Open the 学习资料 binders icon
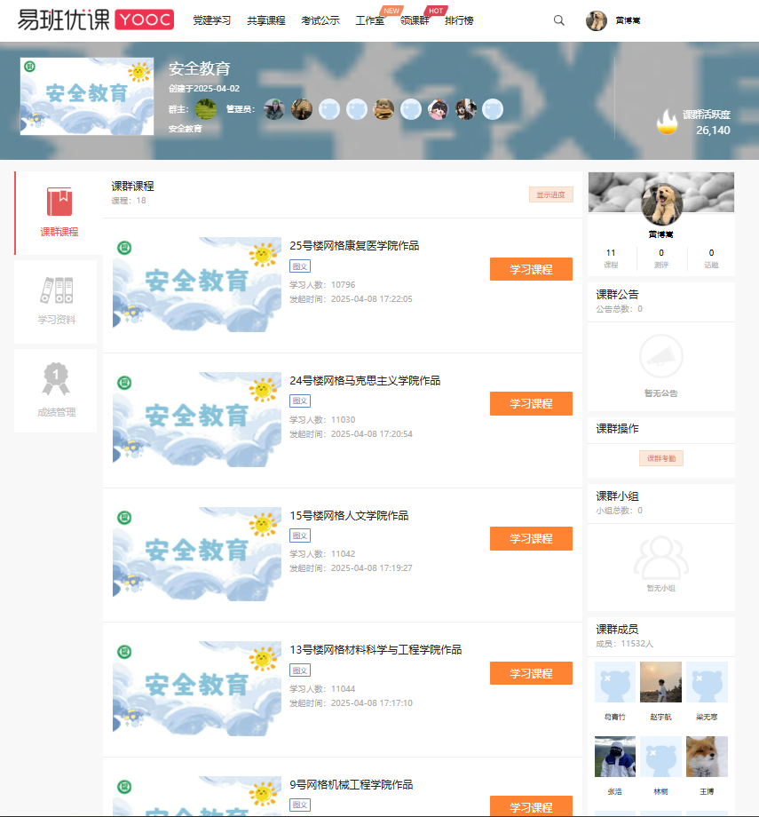This screenshot has height=817, width=759. (x=57, y=290)
